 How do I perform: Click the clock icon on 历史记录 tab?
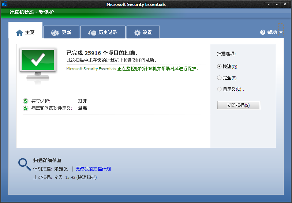(x=92, y=33)
